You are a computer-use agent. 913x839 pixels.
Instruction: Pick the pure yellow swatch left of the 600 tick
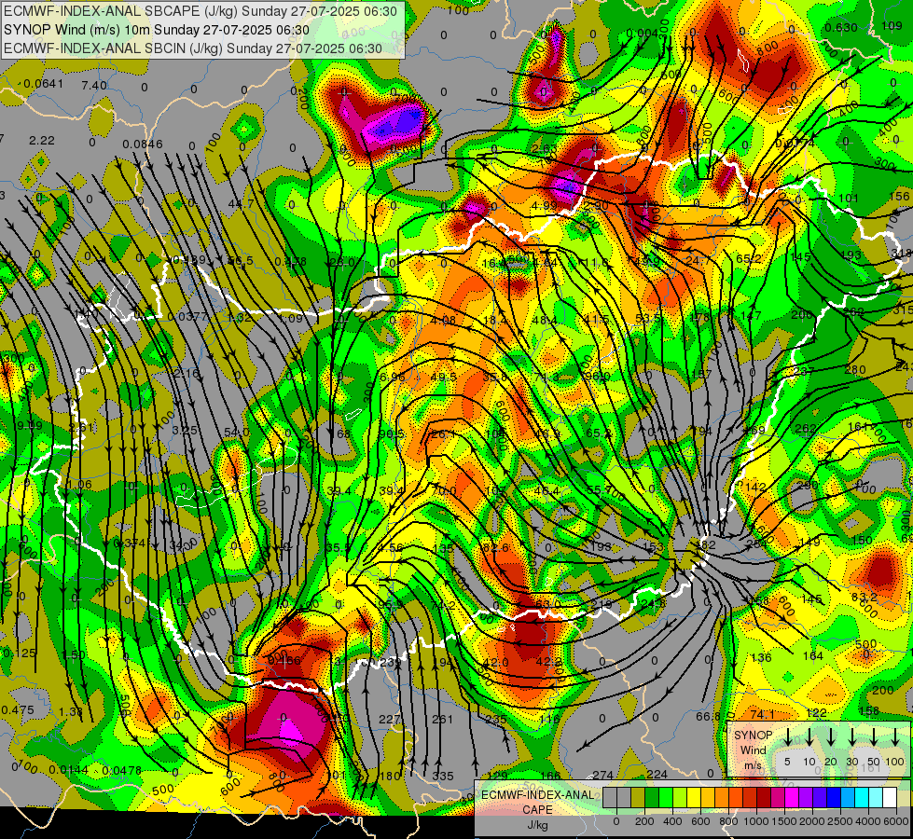(x=694, y=797)
